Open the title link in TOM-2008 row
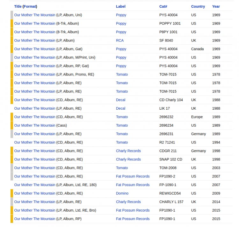The height and width of the screenshot is (227, 239). click(x=35, y=168)
